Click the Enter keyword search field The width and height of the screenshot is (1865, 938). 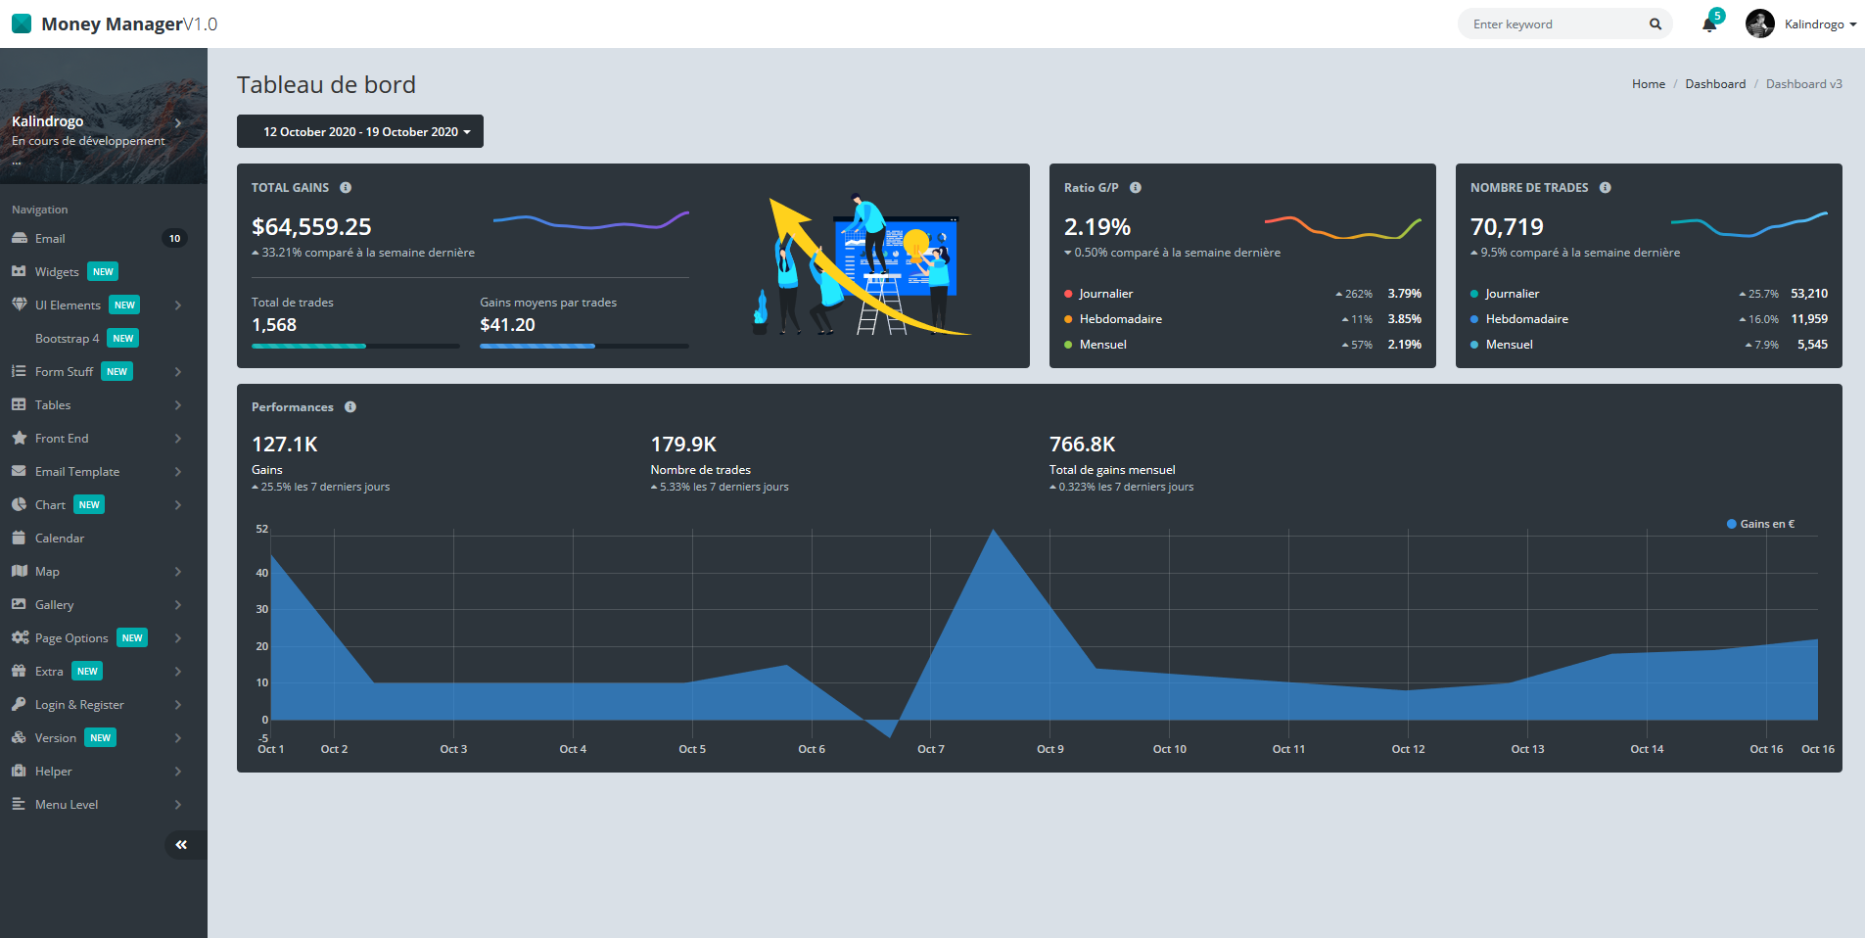tap(1557, 24)
